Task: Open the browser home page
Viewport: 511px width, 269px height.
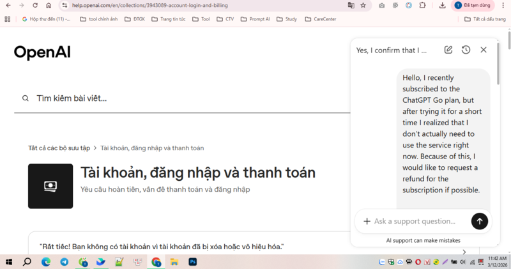Action: tap(49, 5)
